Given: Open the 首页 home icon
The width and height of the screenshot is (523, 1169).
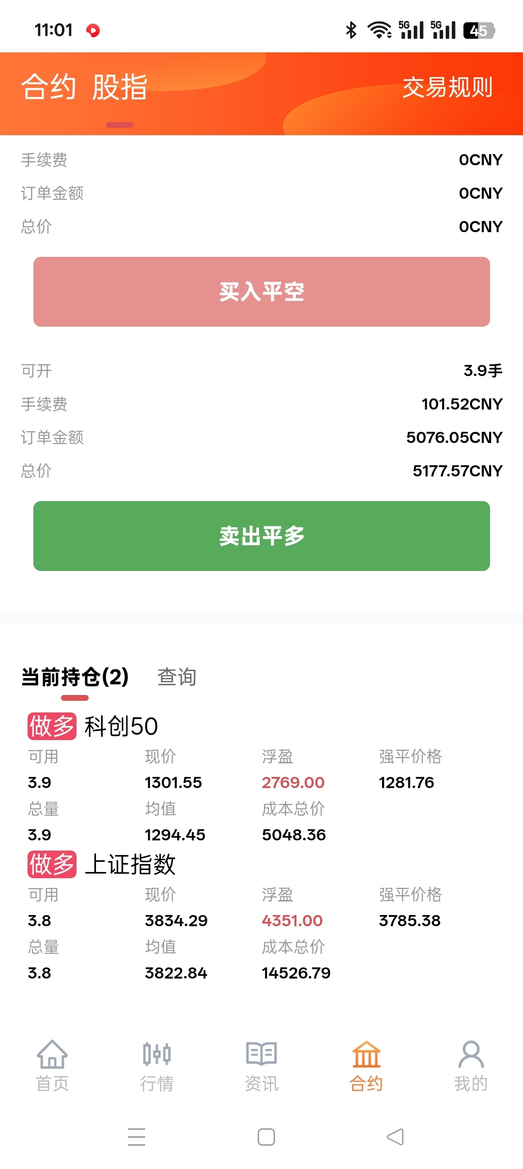Looking at the screenshot, I should tap(52, 1055).
